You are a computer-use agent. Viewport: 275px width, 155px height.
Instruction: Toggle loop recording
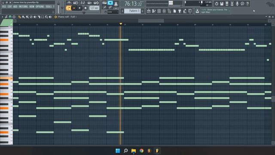coord(96,3)
